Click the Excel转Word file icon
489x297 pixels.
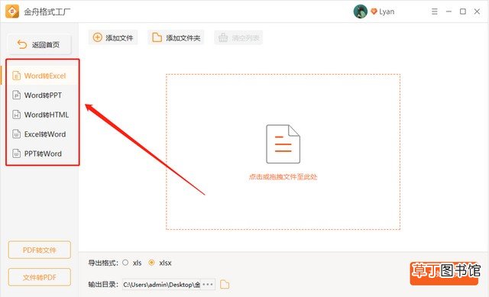(16, 134)
